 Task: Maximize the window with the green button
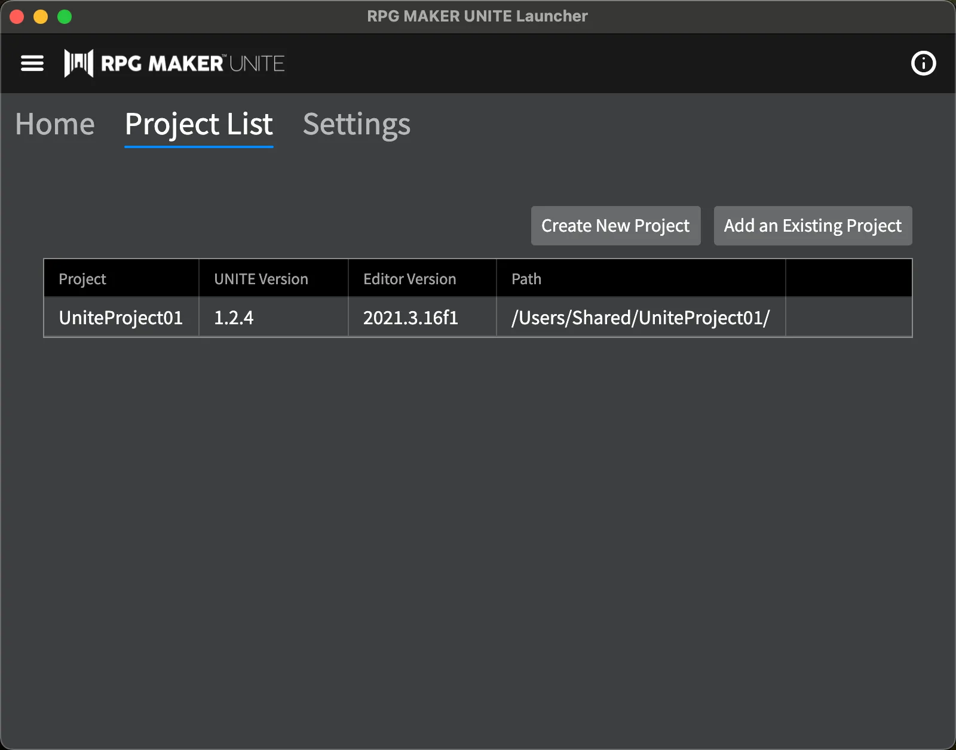click(x=65, y=17)
